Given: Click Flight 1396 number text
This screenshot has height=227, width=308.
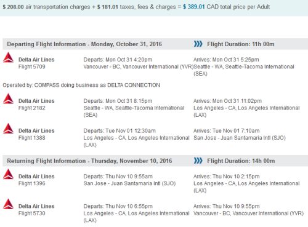Looking at the screenshot, I should [x=32, y=183].
